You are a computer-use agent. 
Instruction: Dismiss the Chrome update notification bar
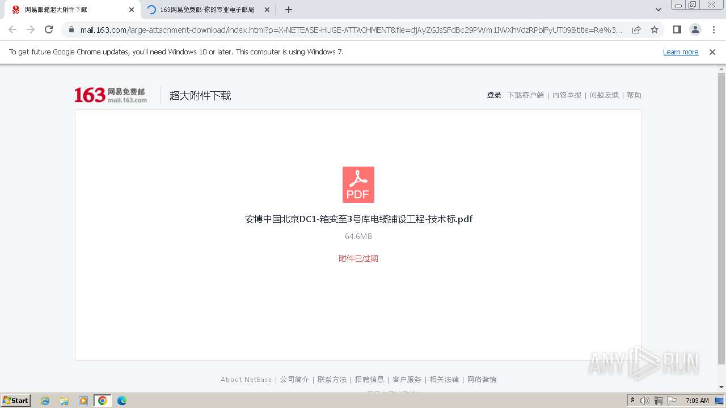[712, 52]
